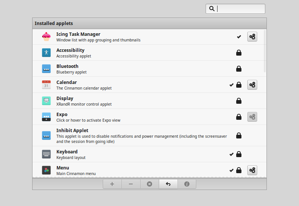Screen dimensions: 299x206
Task: Click the Bluetooth applet icon
Action: 46,69
